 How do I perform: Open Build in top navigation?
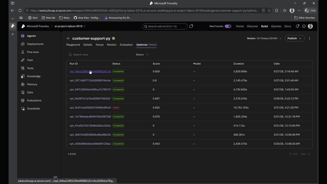click(264, 26)
